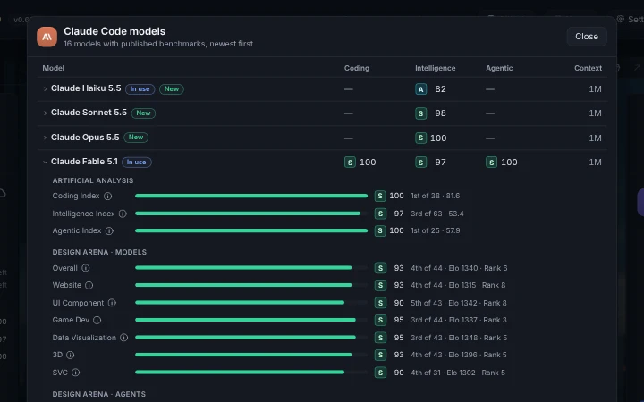The width and height of the screenshot is (644, 402).
Task: Click info icon next to SVG
Action: 75,373
